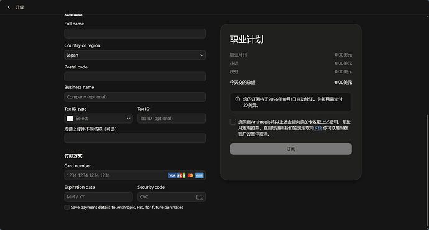Viewport: 429px width, 230px height.
Task: Click the auto-renewal notice text
Action: [x=292, y=102]
